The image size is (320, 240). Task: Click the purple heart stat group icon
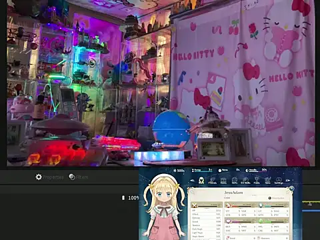coord(228,221)
